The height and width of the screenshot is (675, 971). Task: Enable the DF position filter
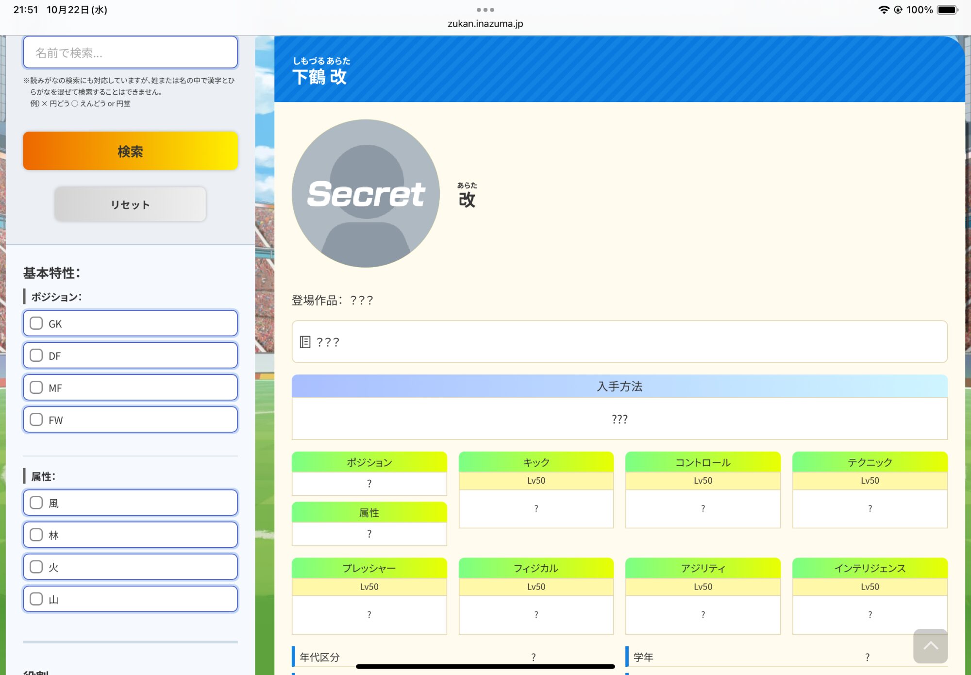tap(36, 355)
